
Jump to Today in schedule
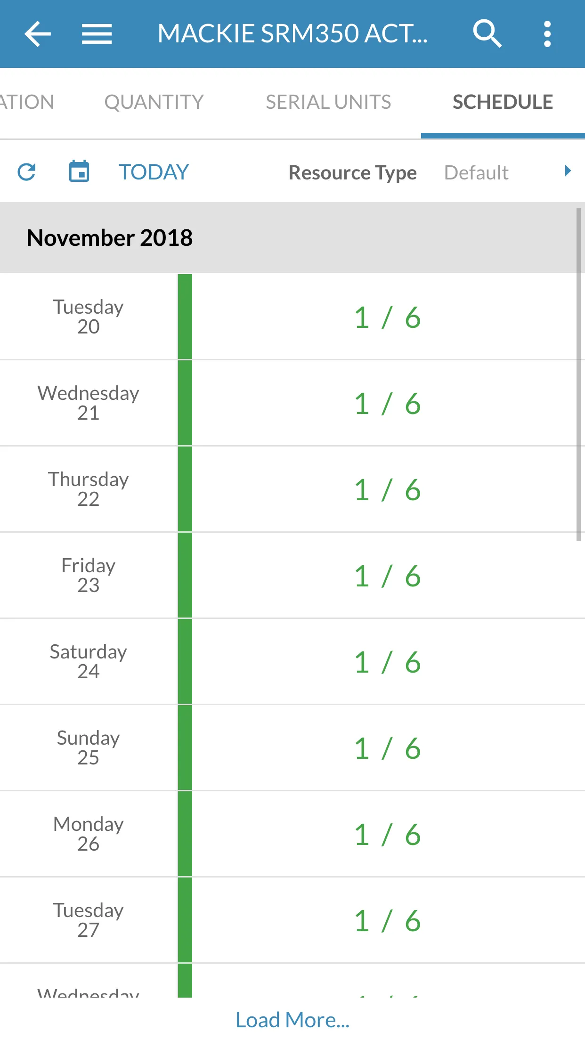pos(154,172)
